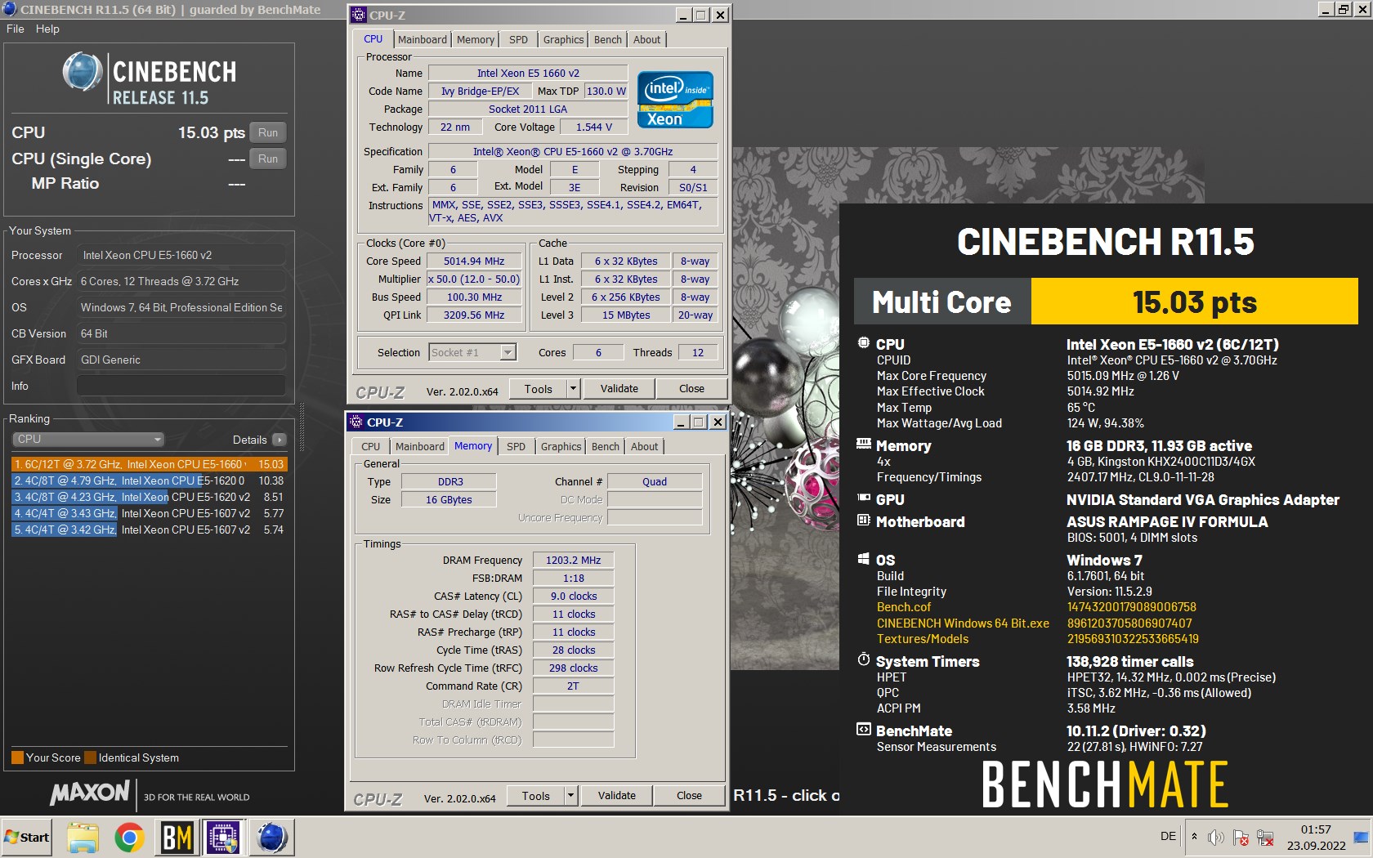The height and width of the screenshot is (858, 1373).
Task: Click Validate in top CPU-Z window
Action: pos(619,389)
